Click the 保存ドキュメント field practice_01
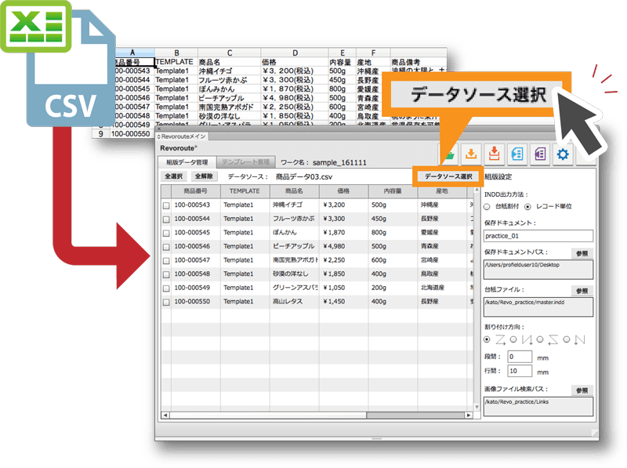Screen dimensions: 627x468 [538, 236]
